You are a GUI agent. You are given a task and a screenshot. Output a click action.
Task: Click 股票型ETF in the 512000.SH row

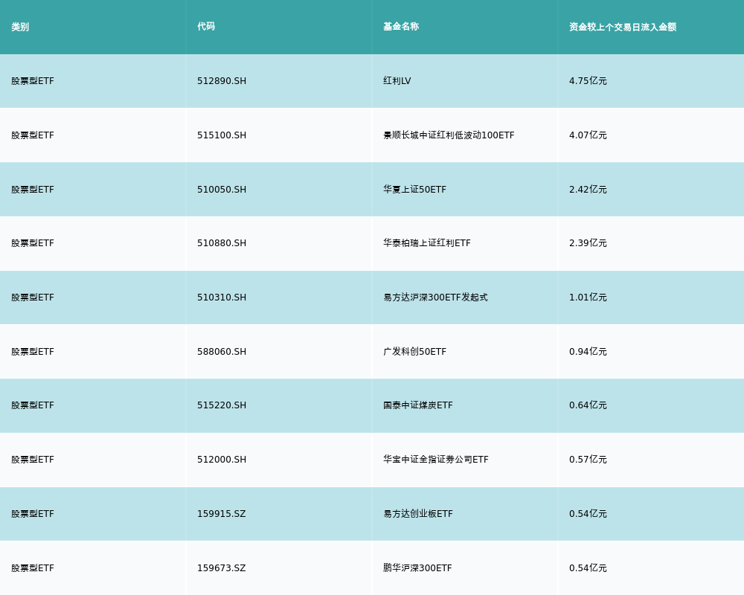pos(33,460)
